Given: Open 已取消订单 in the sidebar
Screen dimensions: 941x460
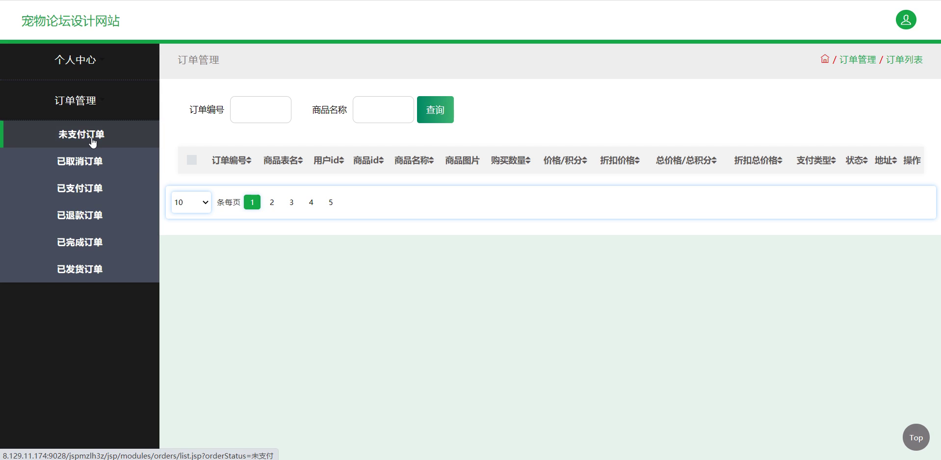Looking at the screenshot, I should (x=79, y=161).
